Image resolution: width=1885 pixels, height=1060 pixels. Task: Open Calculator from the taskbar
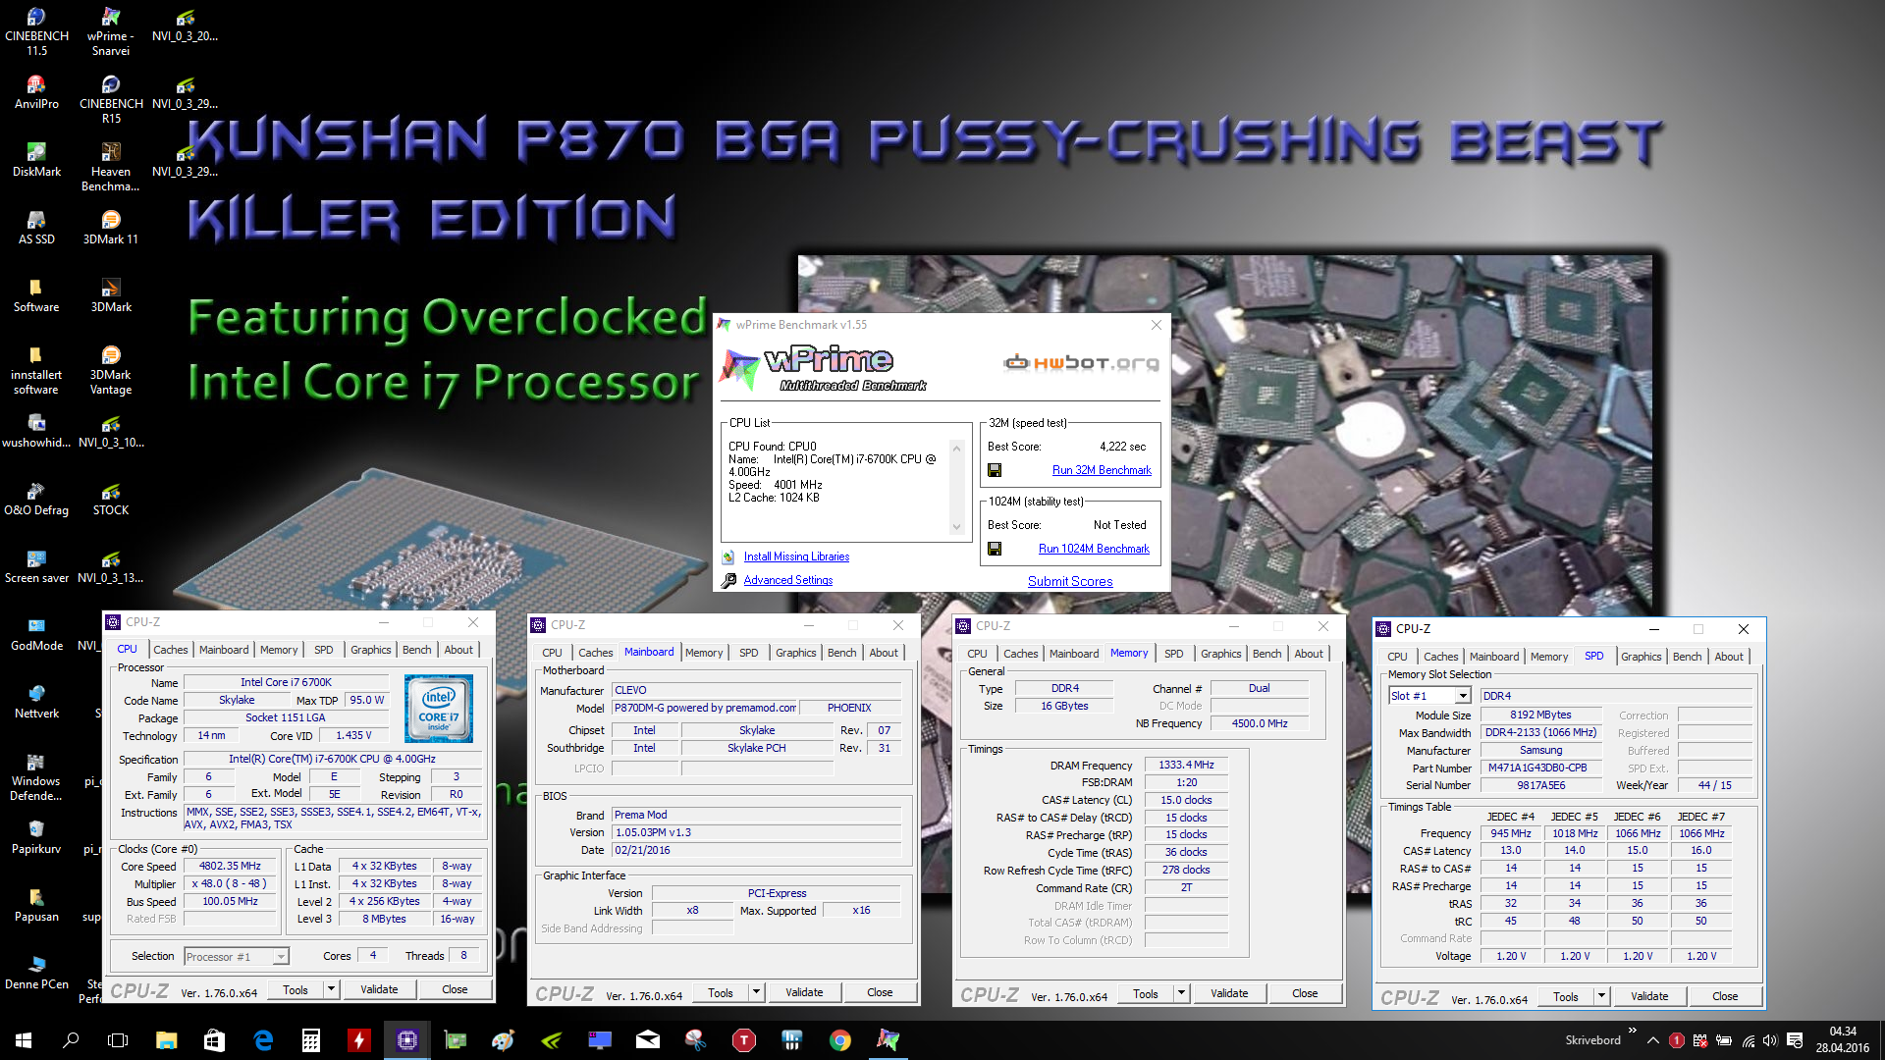point(311,1040)
